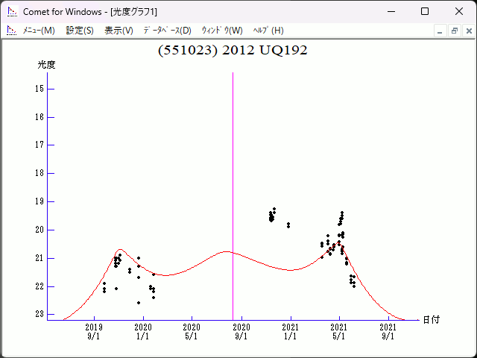Click the graph document icon in menu bar

tap(11, 31)
